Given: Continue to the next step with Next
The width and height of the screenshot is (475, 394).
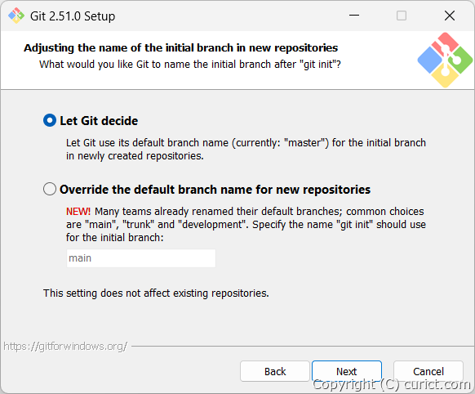Looking at the screenshot, I should [x=347, y=371].
